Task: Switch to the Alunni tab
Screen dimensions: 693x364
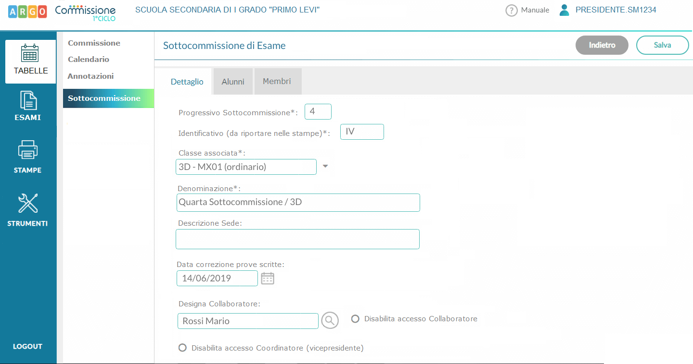Action: [233, 82]
